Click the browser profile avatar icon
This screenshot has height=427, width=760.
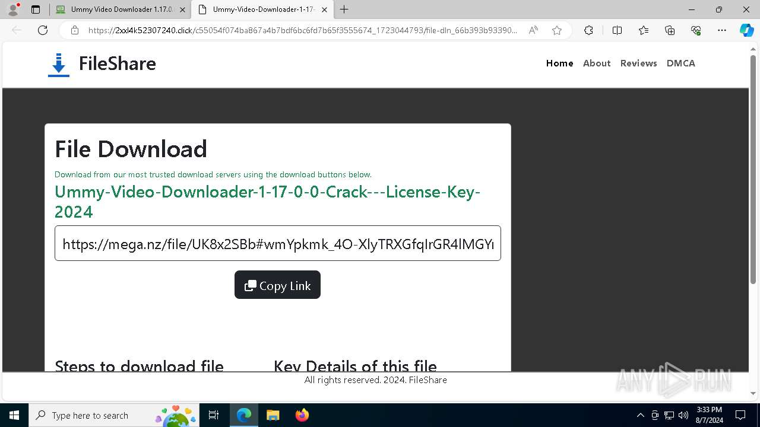tap(13, 9)
